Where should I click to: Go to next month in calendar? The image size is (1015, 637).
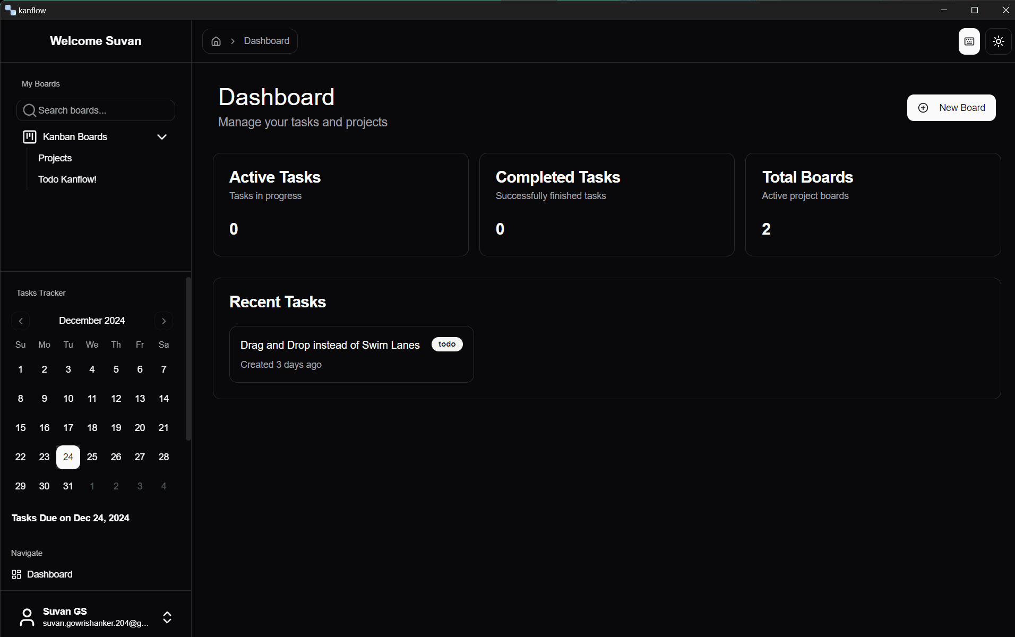pos(164,321)
